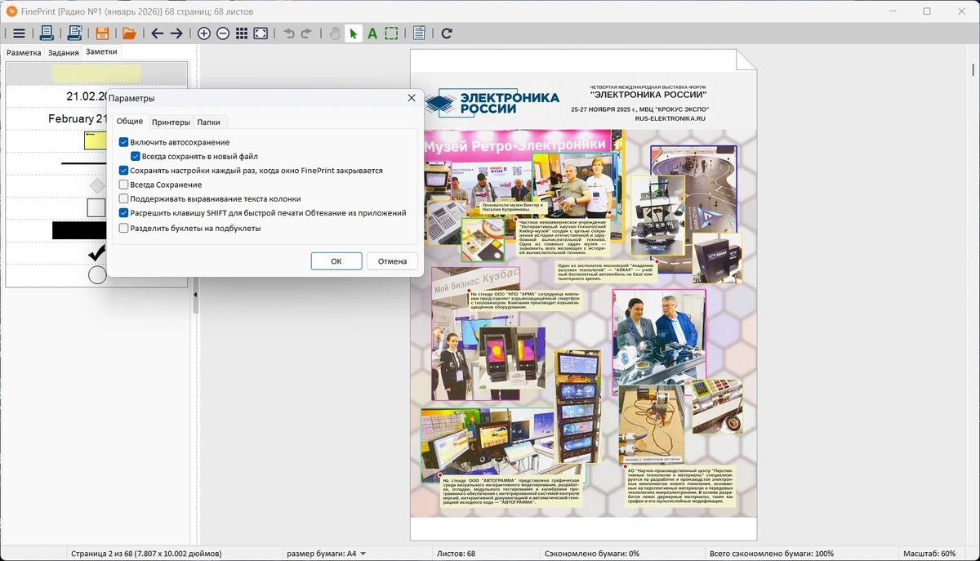The image size is (980, 561).
Task: Click the Электроника России page preview
Action: click(583, 294)
